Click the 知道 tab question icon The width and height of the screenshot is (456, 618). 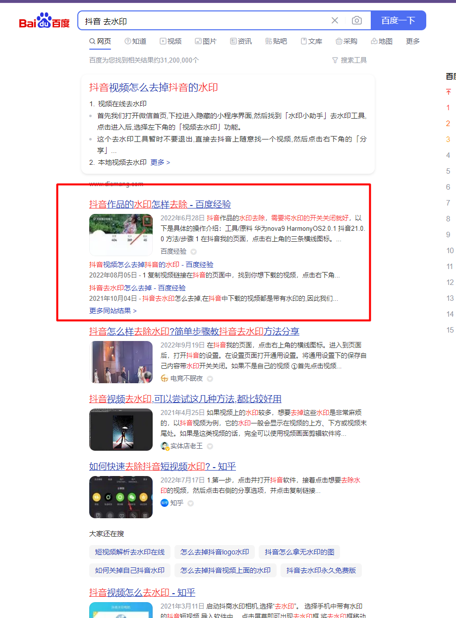pyautogui.click(x=128, y=41)
